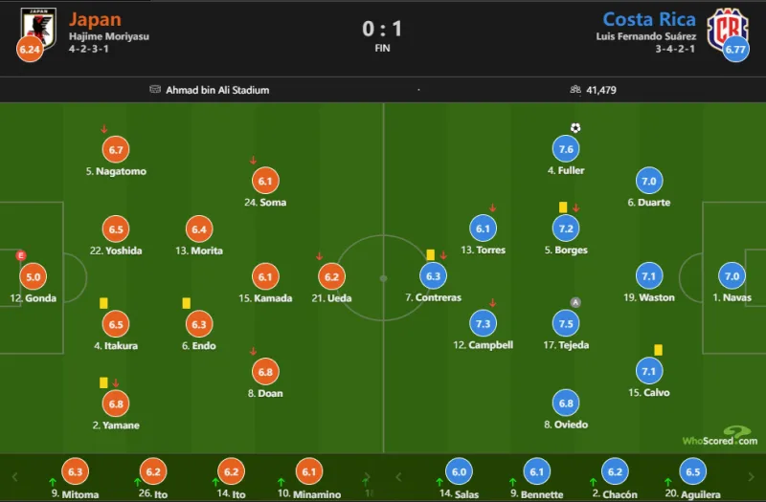Screen dimensions: 766x502
Task: Click the assist badge on Tejeda's rating
Action: 575,302
